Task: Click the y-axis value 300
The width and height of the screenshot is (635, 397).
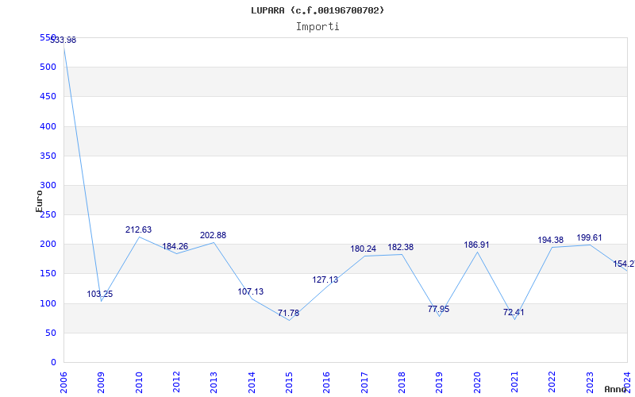Action: (48, 186)
